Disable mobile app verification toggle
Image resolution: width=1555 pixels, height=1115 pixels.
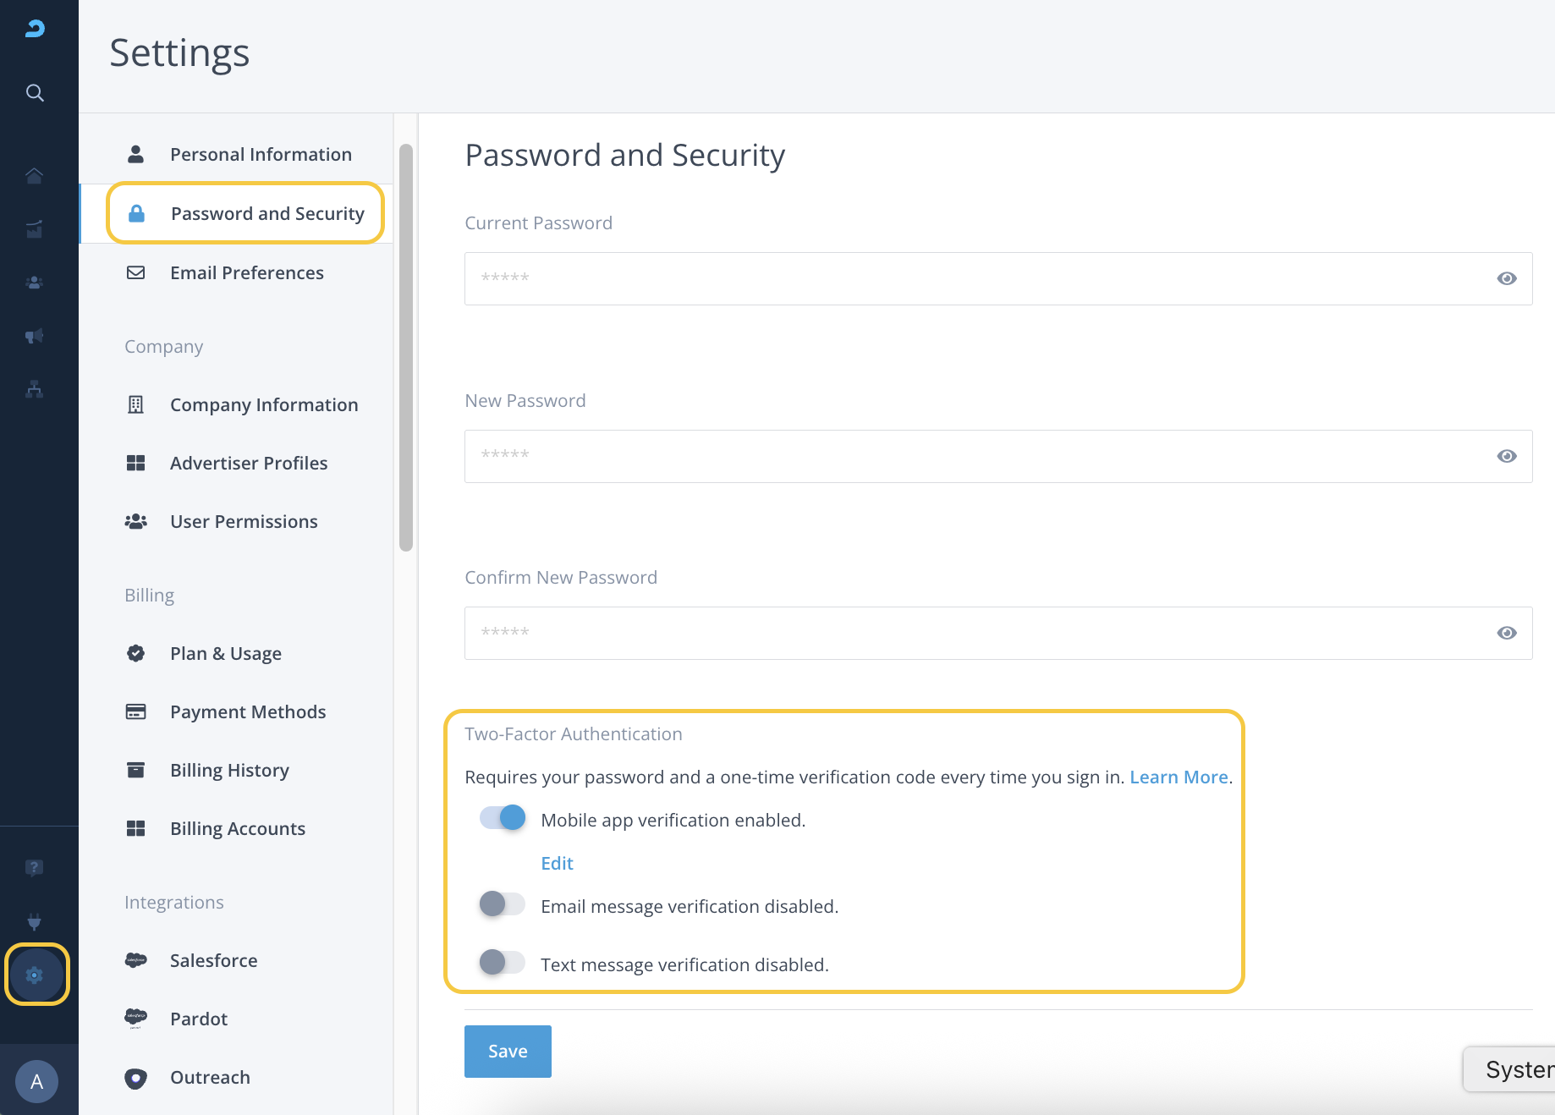503,818
